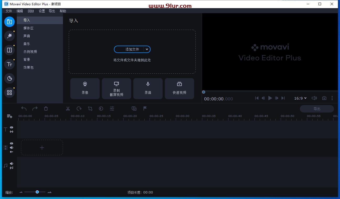Select the crop tool in timeline toolbar
Viewport: 340px width, 199px height.
90,109
